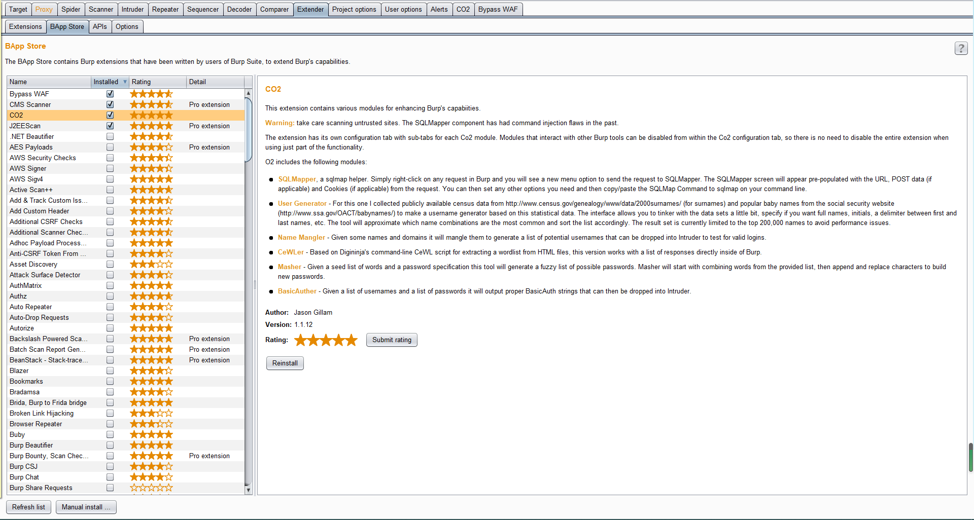This screenshot has height=520, width=974.
Task: Open the CO2 main tab
Action: [x=463, y=9]
